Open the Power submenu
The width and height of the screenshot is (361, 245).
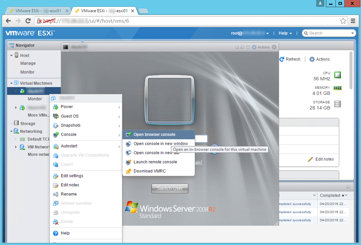click(x=67, y=107)
